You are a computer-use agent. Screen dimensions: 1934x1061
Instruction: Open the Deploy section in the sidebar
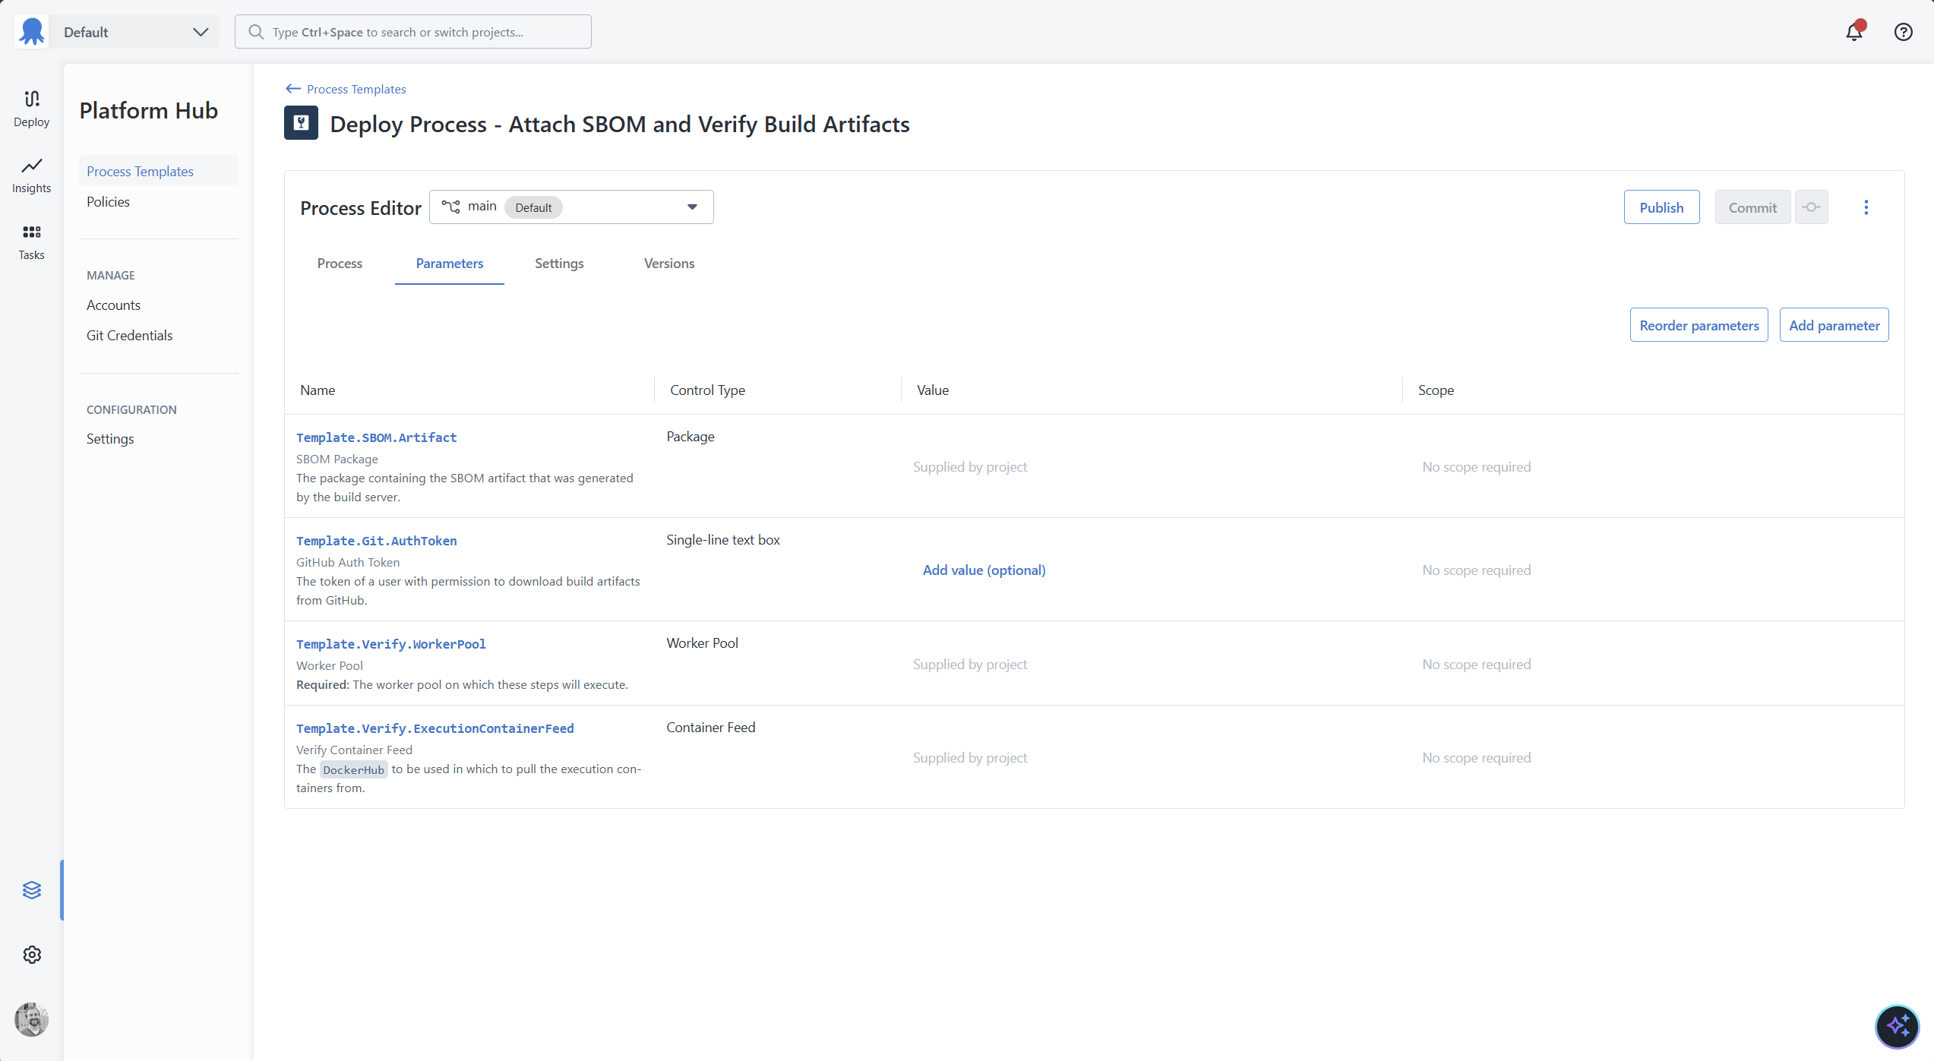[x=31, y=108]
